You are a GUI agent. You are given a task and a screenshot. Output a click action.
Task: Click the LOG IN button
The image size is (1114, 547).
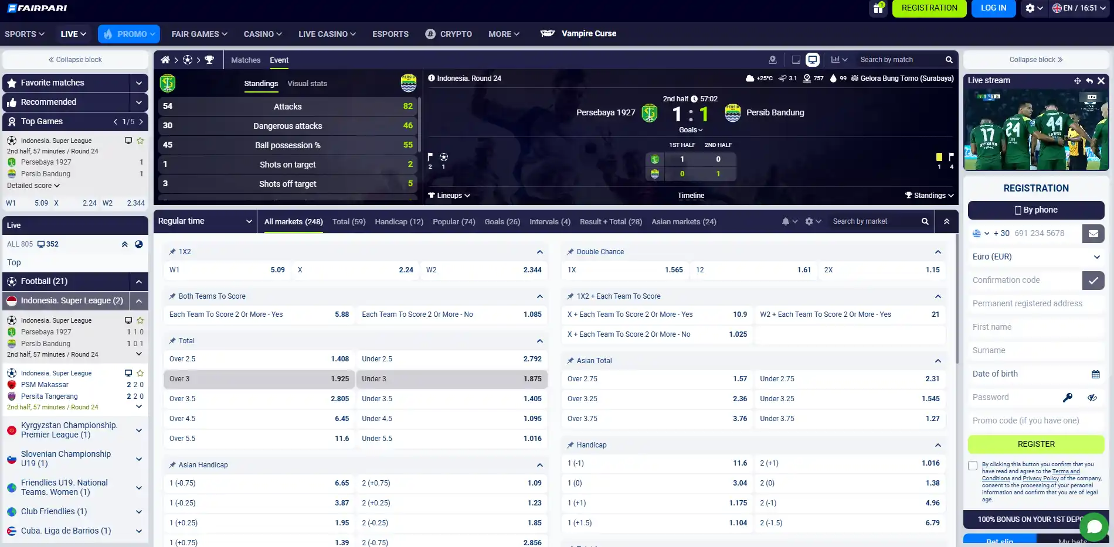click(x=993, y=8)
